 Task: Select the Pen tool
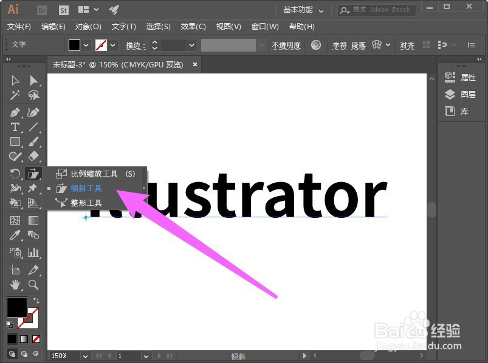pos(15,112)
